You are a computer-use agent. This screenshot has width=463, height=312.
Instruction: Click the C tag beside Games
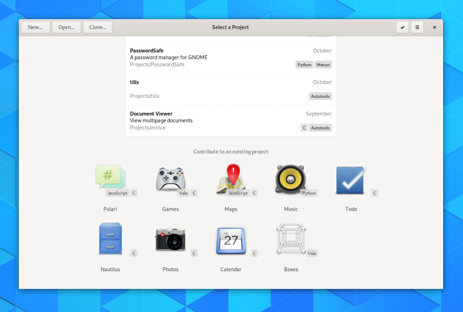(194, 193)
